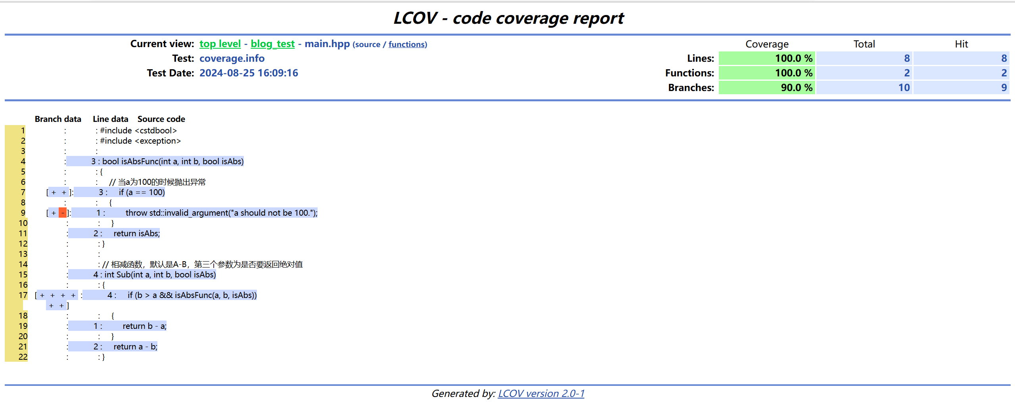Select line number 9 in the gutter
The width and height of the screenshot is (1015, 410).
23,213
